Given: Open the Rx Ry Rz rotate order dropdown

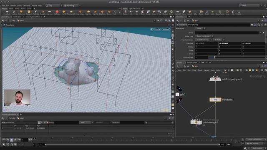Looking at the screenshot, I should [219, 40].
